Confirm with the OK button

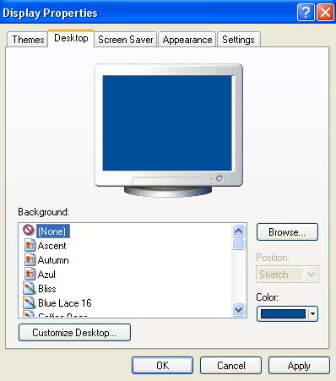coord(163,366)
